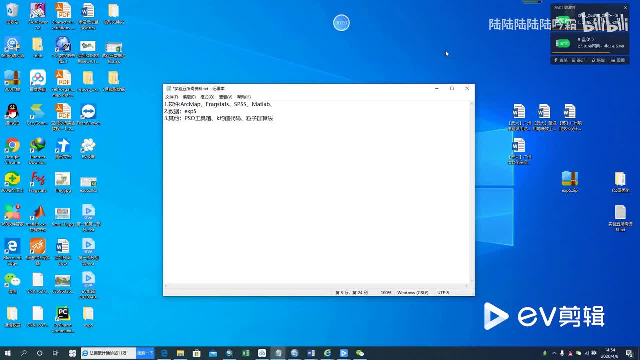Select the Fragstats desktop icon
This screenshot has height=360, width=640.
pyautogui.click(x=38, y=182)
